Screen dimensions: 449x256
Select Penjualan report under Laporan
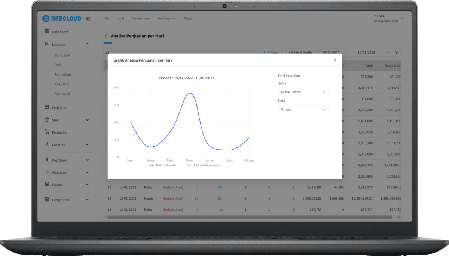pos(62,55)
